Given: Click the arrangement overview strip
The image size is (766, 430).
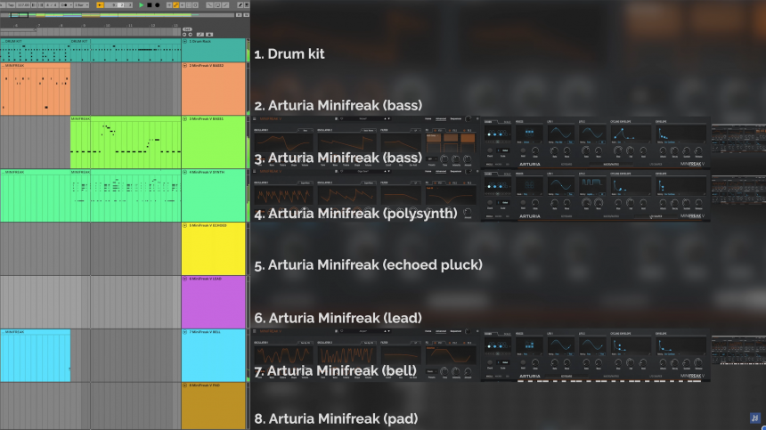Looking at the screenshot, I should point(118,15).
